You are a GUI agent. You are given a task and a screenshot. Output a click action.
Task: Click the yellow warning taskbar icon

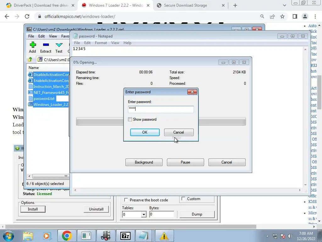click(x=164, y=236)
